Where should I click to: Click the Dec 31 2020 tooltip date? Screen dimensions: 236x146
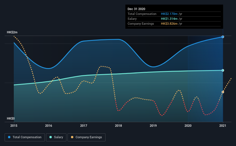pyautogui.click(x=136, y=9)
